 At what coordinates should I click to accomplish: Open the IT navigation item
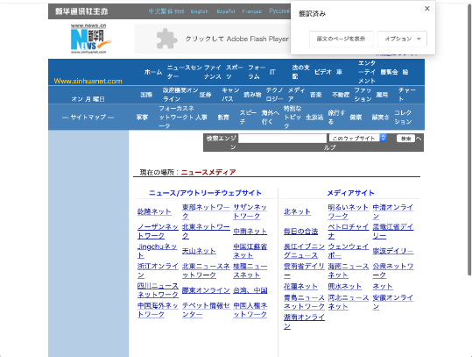tap(272, 72)
